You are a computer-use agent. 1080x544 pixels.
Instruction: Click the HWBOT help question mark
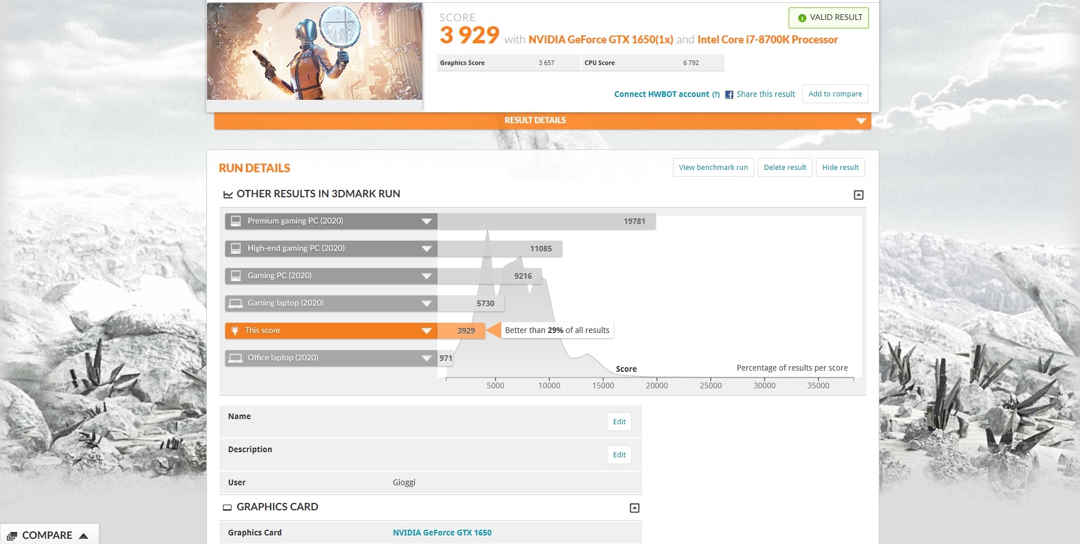pyautogui.click(x=716, y=95)
